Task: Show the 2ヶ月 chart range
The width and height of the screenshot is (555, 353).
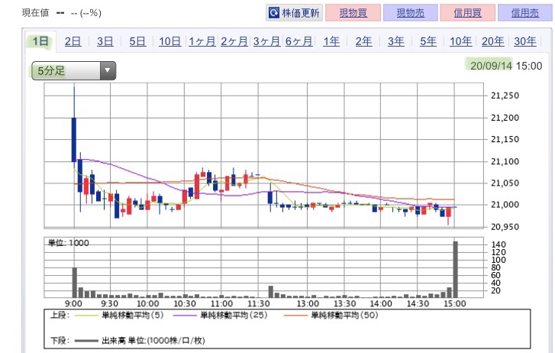Action: (234, 41)
